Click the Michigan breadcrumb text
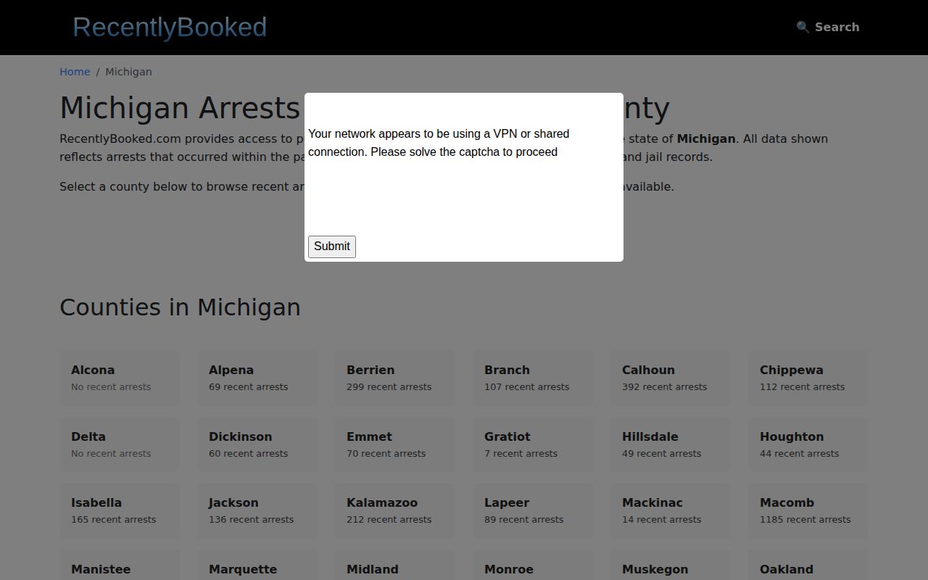This screenshot has height=580, width=928. coord(128,72)
